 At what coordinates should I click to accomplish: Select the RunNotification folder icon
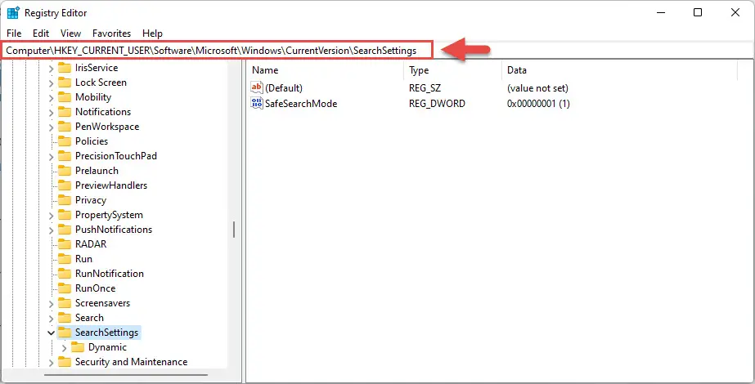tap(65, 274)
